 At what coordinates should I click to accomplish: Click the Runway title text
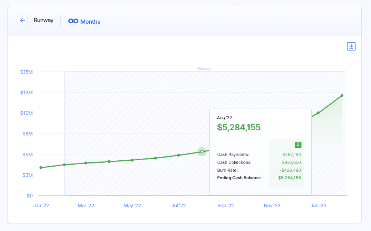click(43, 21)
